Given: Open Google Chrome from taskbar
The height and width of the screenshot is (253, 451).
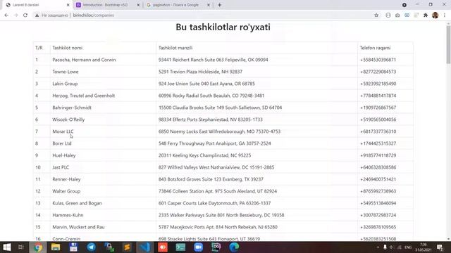Looking at the screenshot, I should pos(37,247).
